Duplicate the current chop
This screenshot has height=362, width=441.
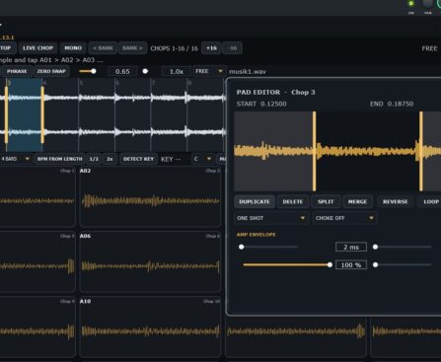(255, 201)
